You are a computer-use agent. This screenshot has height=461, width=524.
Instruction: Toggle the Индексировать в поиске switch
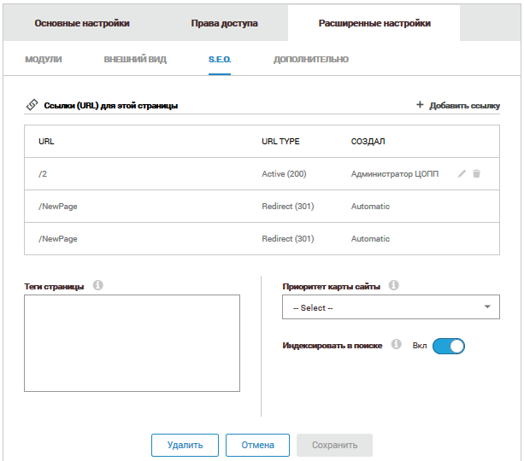click(448, 346)
